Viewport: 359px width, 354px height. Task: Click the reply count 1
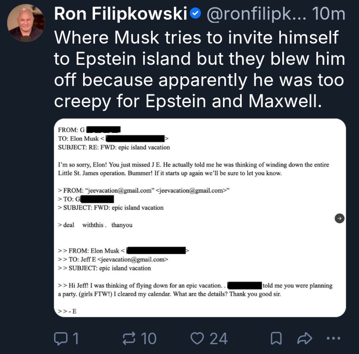coord(75,339)
